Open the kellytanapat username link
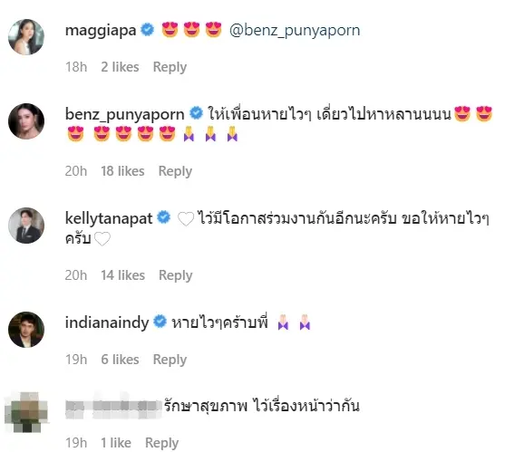This screenshot has width=524, height=452. tap(109, 218)
